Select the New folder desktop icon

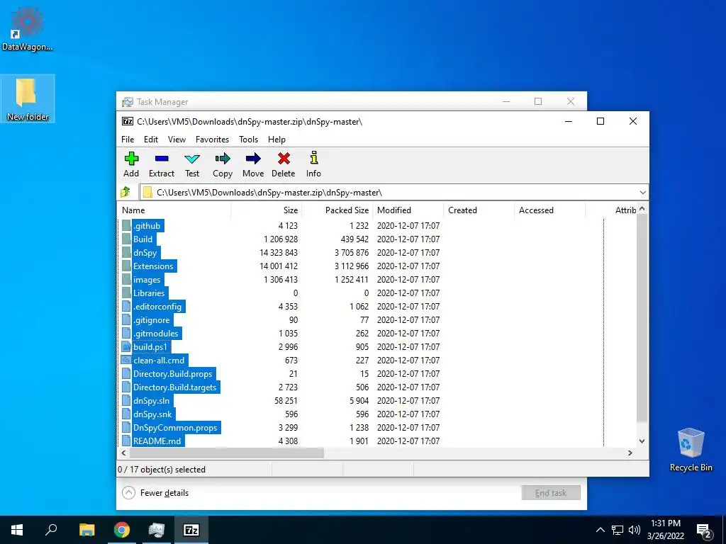(28, 98)
